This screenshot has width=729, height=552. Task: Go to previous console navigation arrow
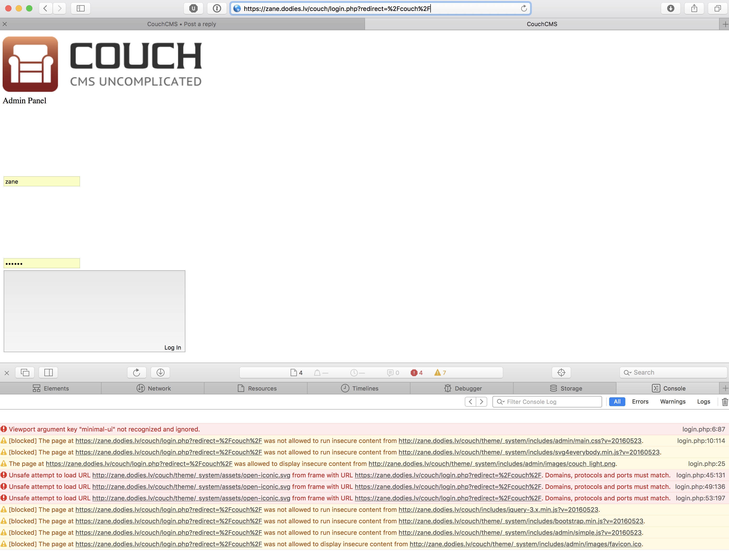pos(470,402)
